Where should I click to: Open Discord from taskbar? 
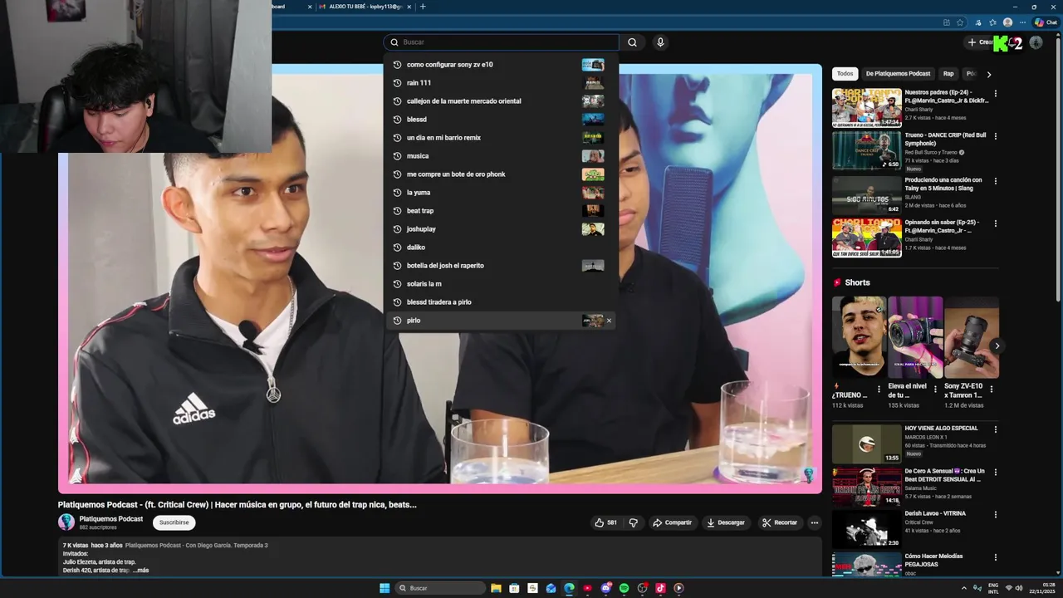point(605,588)
